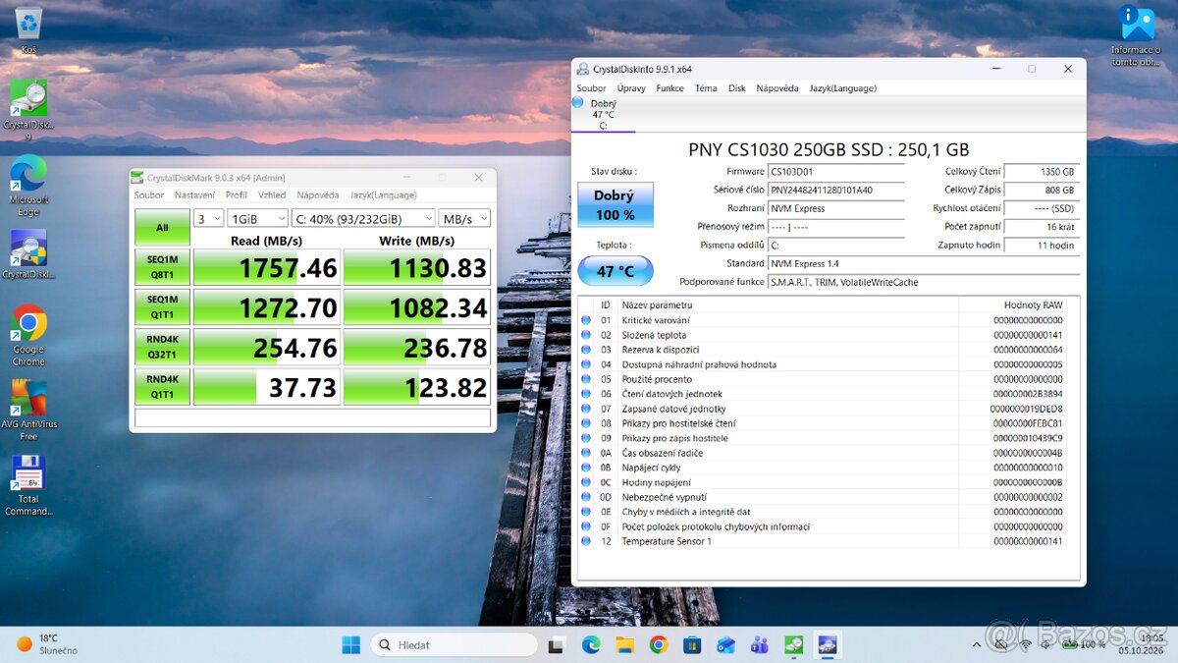This screenshot has height=663, width=1178.
Task: Open the Windows Start menu
Action: [350, 645]
